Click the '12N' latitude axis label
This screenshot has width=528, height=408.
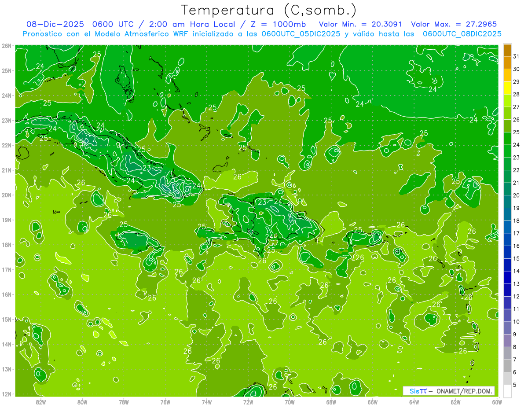coord(6,394)
